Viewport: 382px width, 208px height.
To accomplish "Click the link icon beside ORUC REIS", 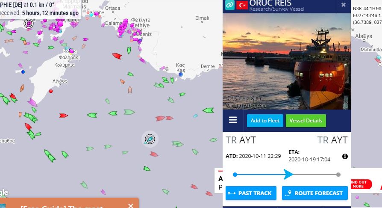I will (229, 5).
